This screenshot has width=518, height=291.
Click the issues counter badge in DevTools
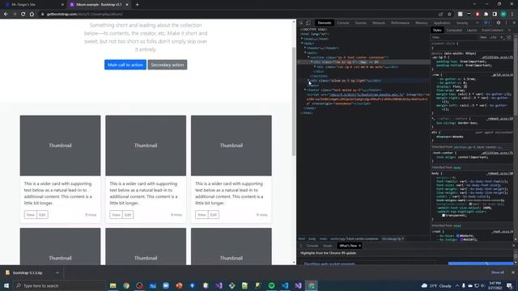click(486, 23)
